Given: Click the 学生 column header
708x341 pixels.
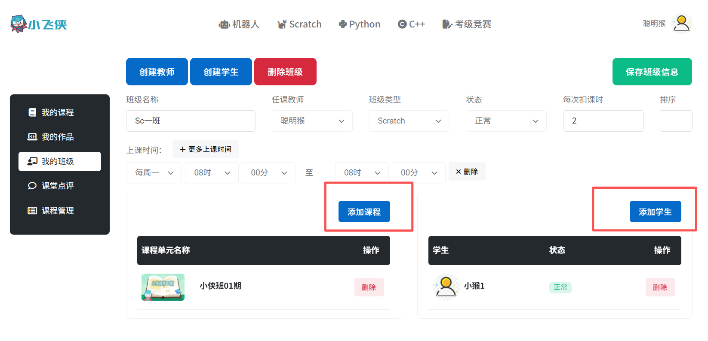Looking at the screenshot, I should [440, 250].
